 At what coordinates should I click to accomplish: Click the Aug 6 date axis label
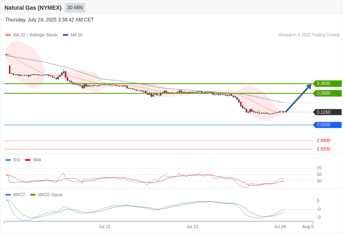click(308, 227)
